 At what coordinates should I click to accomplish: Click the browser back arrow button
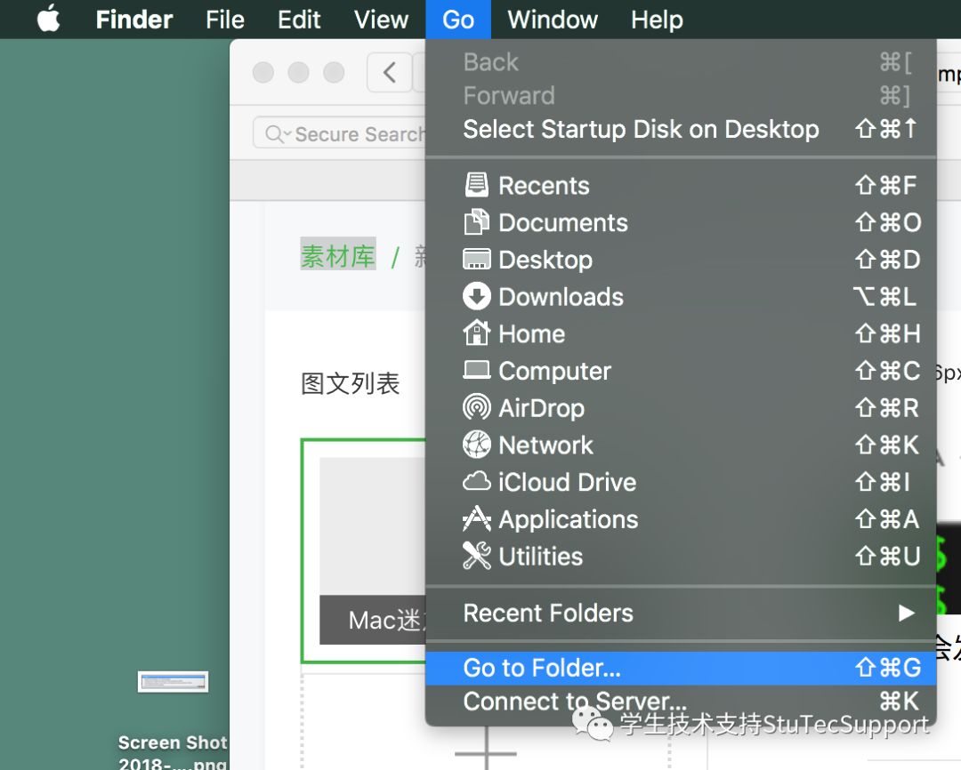pyautogui.click(x=389, y=72)
